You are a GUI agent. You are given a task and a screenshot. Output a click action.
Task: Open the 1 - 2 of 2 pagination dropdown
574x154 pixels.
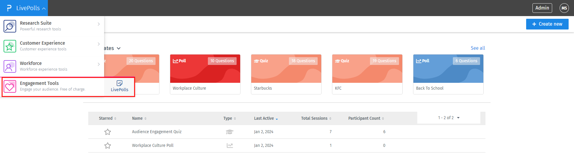[x=449, y=118]
